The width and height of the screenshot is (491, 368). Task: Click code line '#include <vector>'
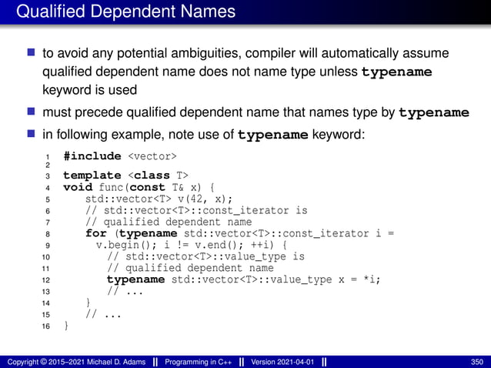pyautogui.click(x=120, y=156)
